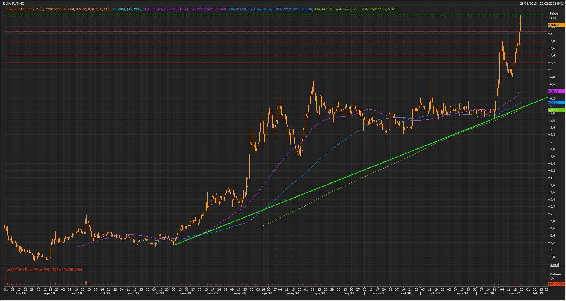Screen dimensions: 566x301
Task: Click the "giu 20" month label
Action: point(320,293)
